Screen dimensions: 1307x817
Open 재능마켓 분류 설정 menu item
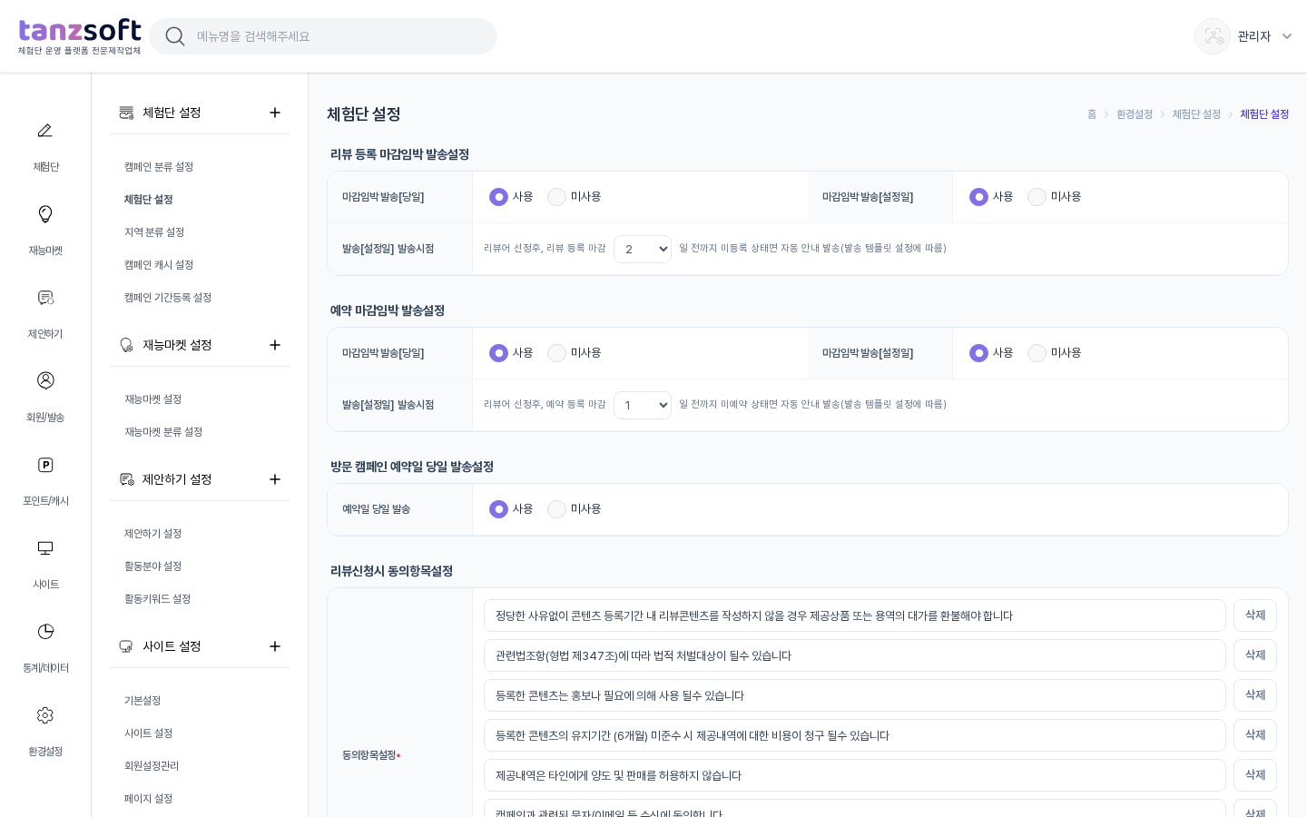[163, 432]
